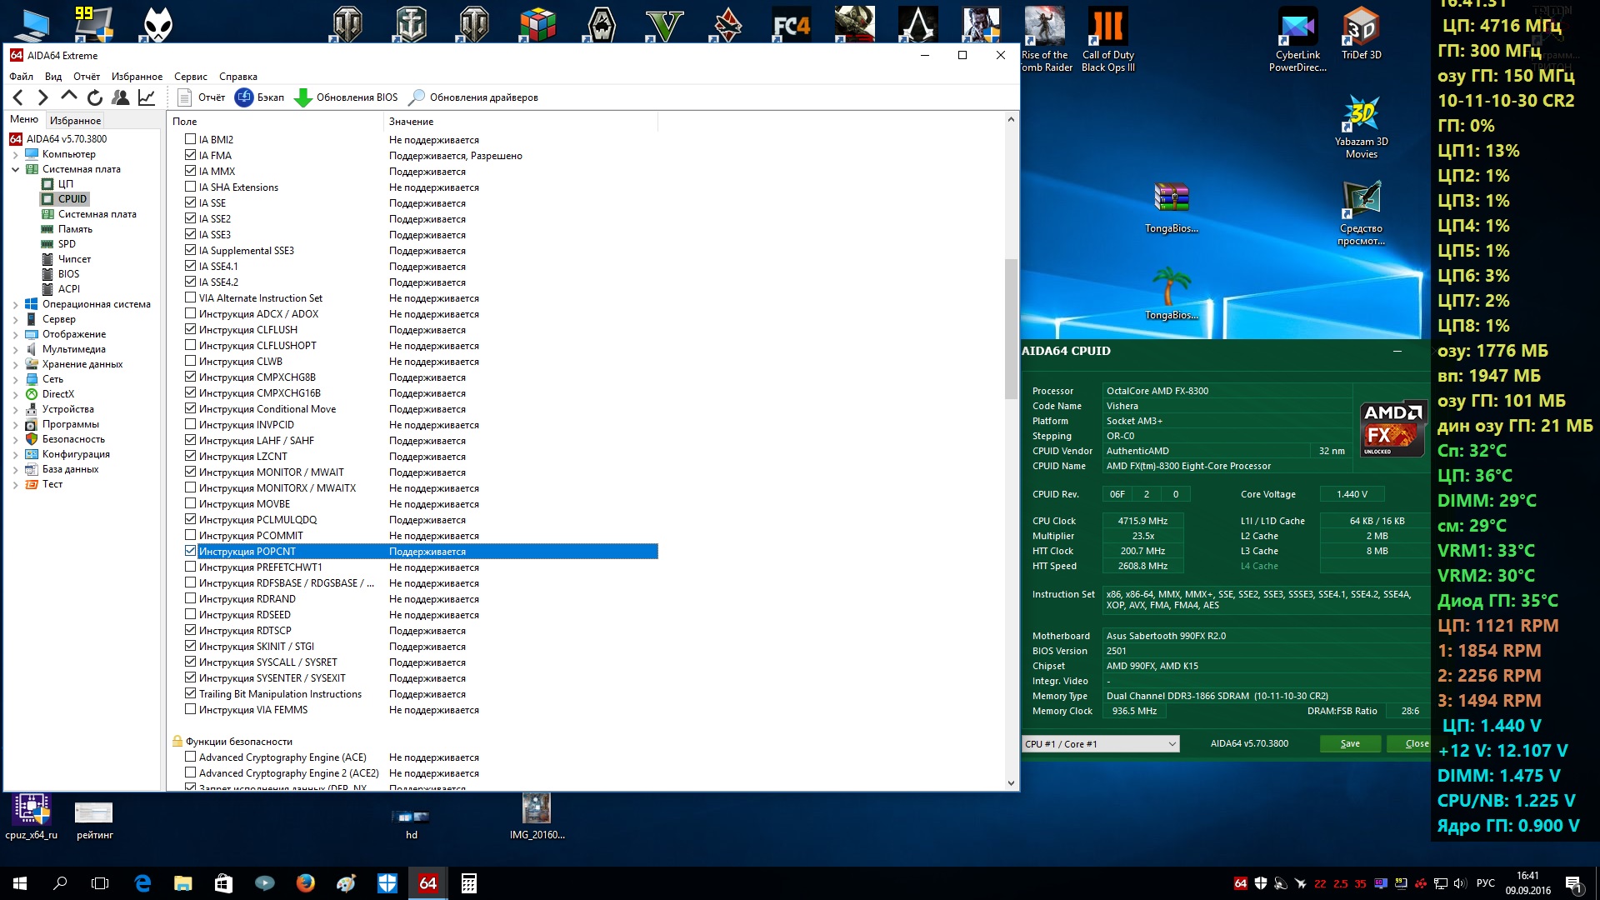Click the Бэкап backup toolbar icon
Image resolution: width=1600 pixels, height=900 pixels.
pos(244,97)
